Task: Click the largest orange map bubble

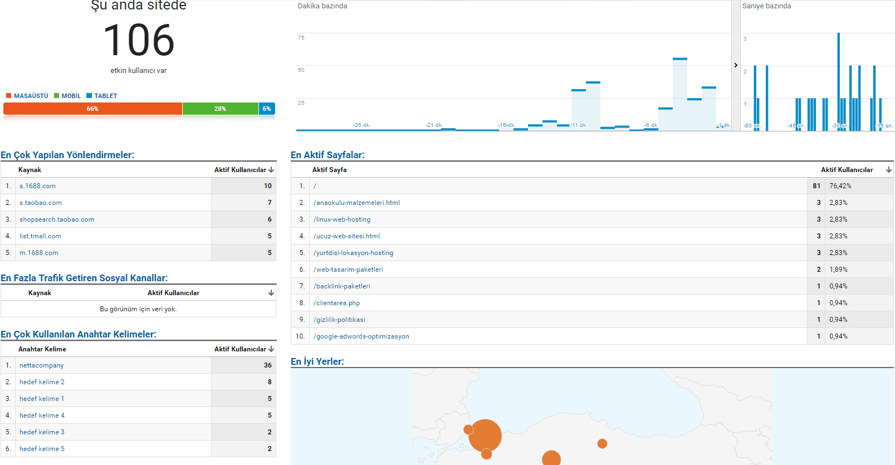Action: (x=485, y=435)
